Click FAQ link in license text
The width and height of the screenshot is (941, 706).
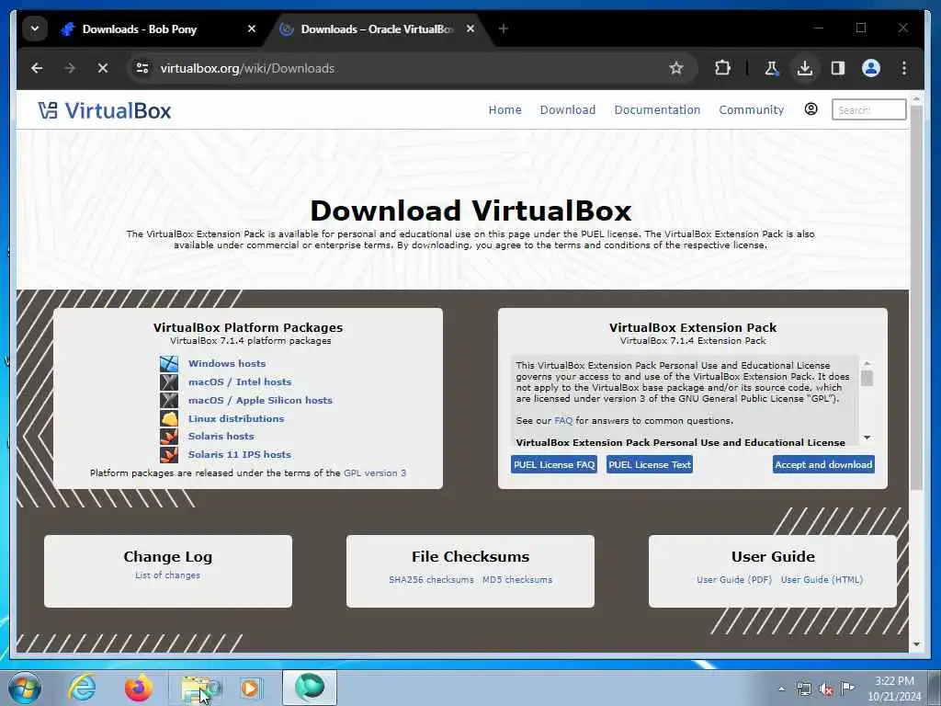click(x=563, y=421)
